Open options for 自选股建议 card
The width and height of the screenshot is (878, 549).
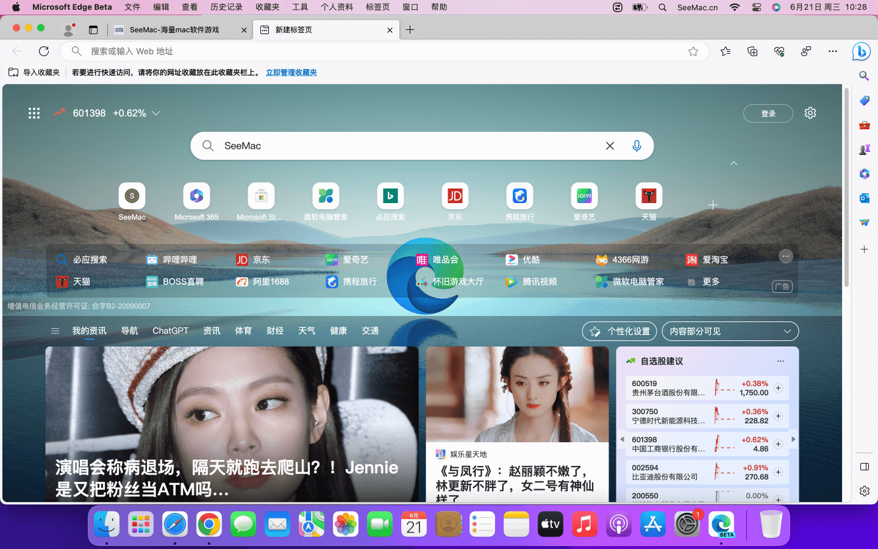(x=780, y=361)
